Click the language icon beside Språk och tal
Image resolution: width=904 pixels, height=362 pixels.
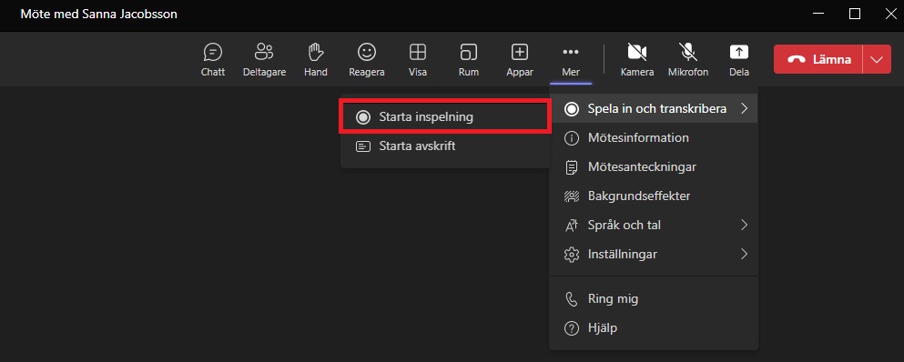[x=571, y=226]
